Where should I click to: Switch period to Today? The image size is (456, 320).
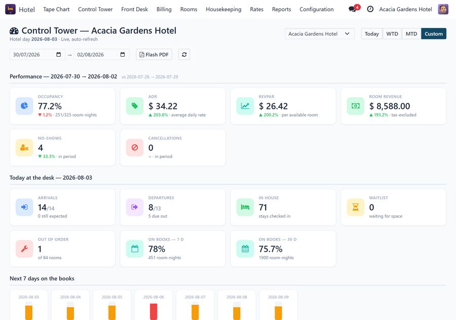372,34
